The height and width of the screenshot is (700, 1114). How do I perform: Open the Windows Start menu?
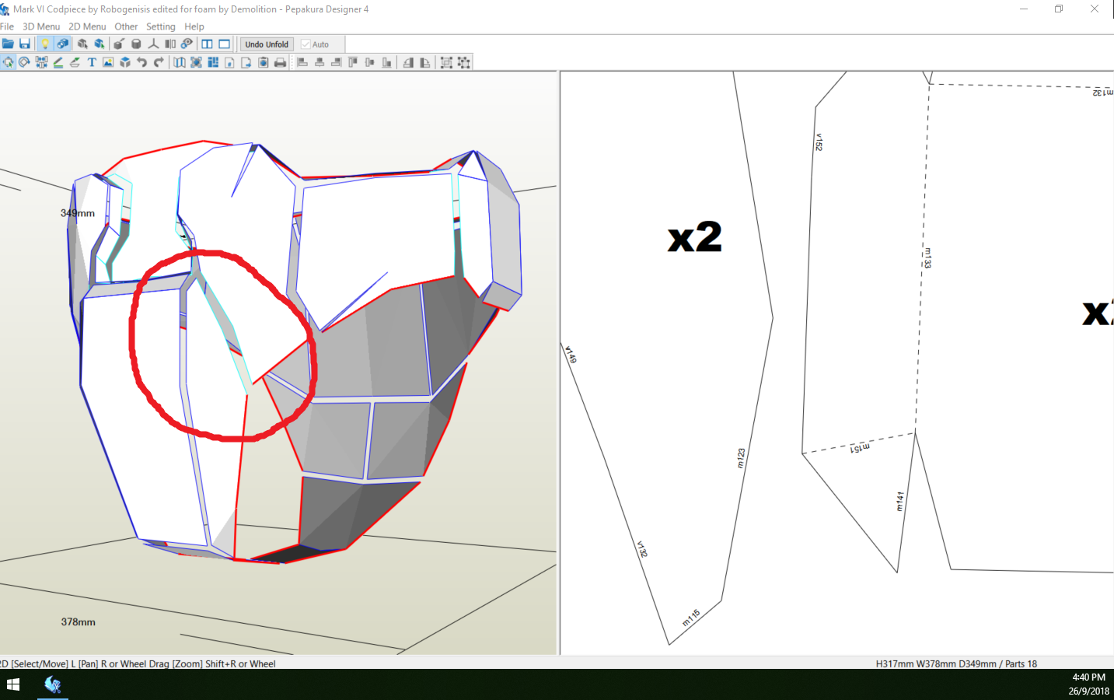click(x=13, y=684)
